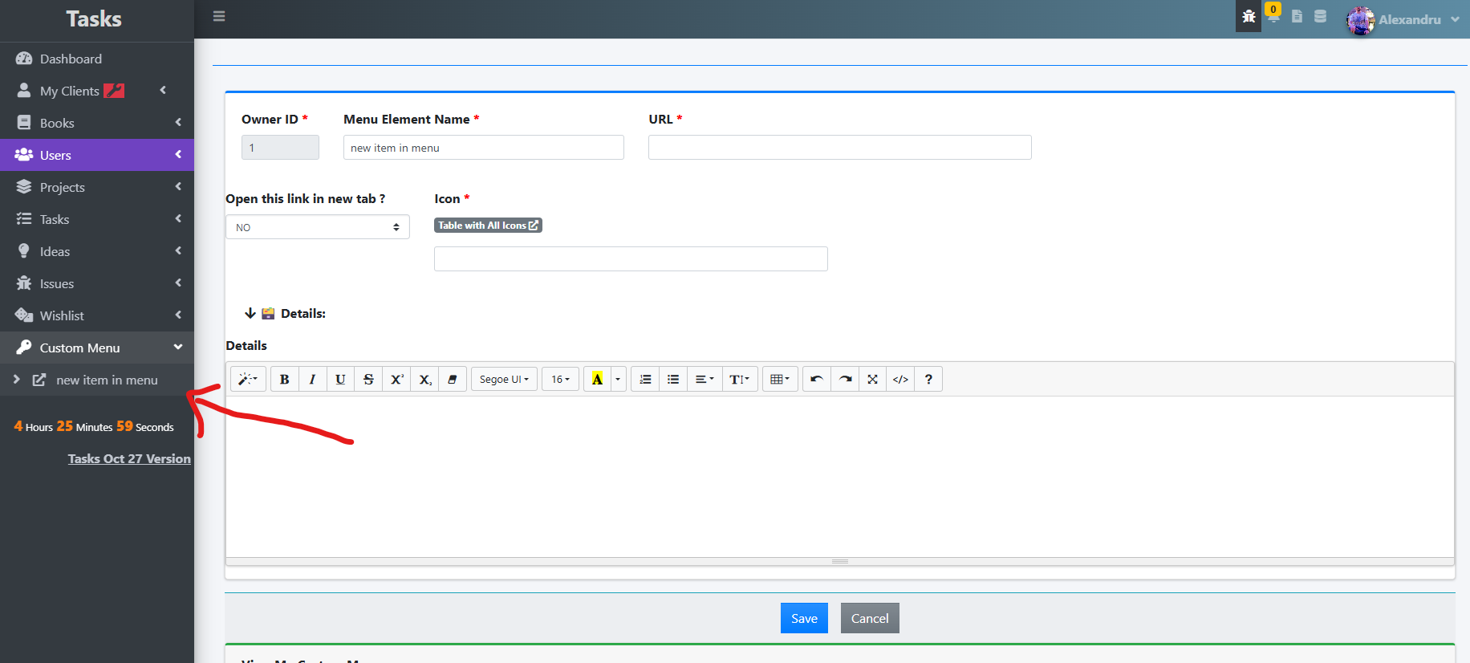Open the Dashboard sidebar item
The width and height of the screenshot is (1470, 663).
[x=71, y=59]
